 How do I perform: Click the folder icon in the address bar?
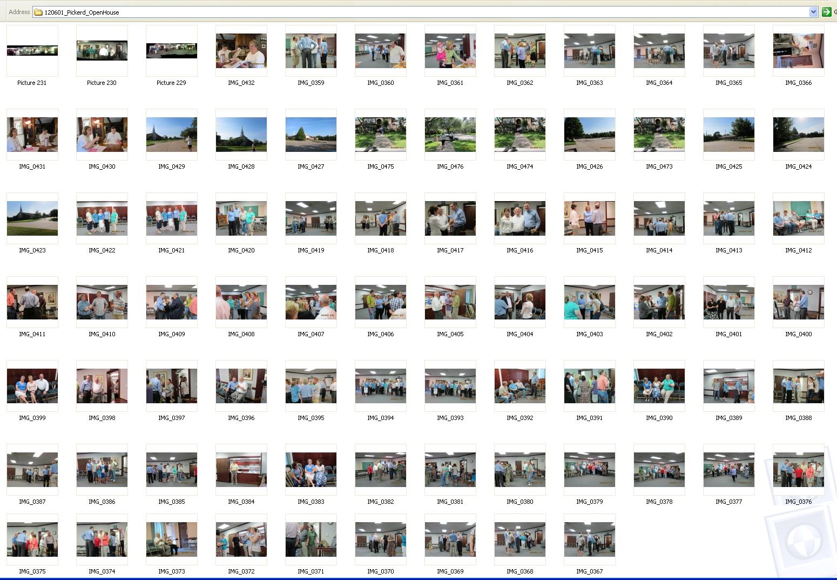tap(38, 12)
